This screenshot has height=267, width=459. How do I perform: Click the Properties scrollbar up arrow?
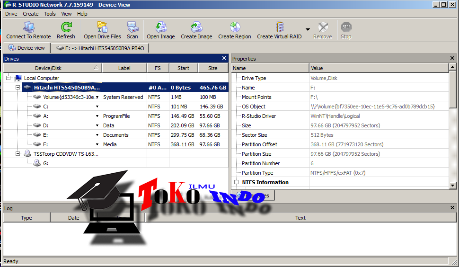click(x=452, y=67)
